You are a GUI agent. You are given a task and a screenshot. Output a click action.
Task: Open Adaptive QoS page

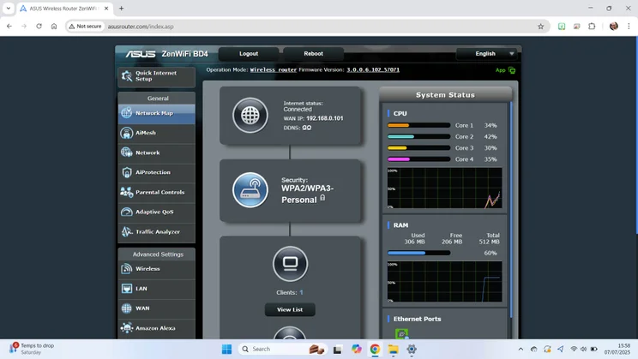click(x=156, y=212)
